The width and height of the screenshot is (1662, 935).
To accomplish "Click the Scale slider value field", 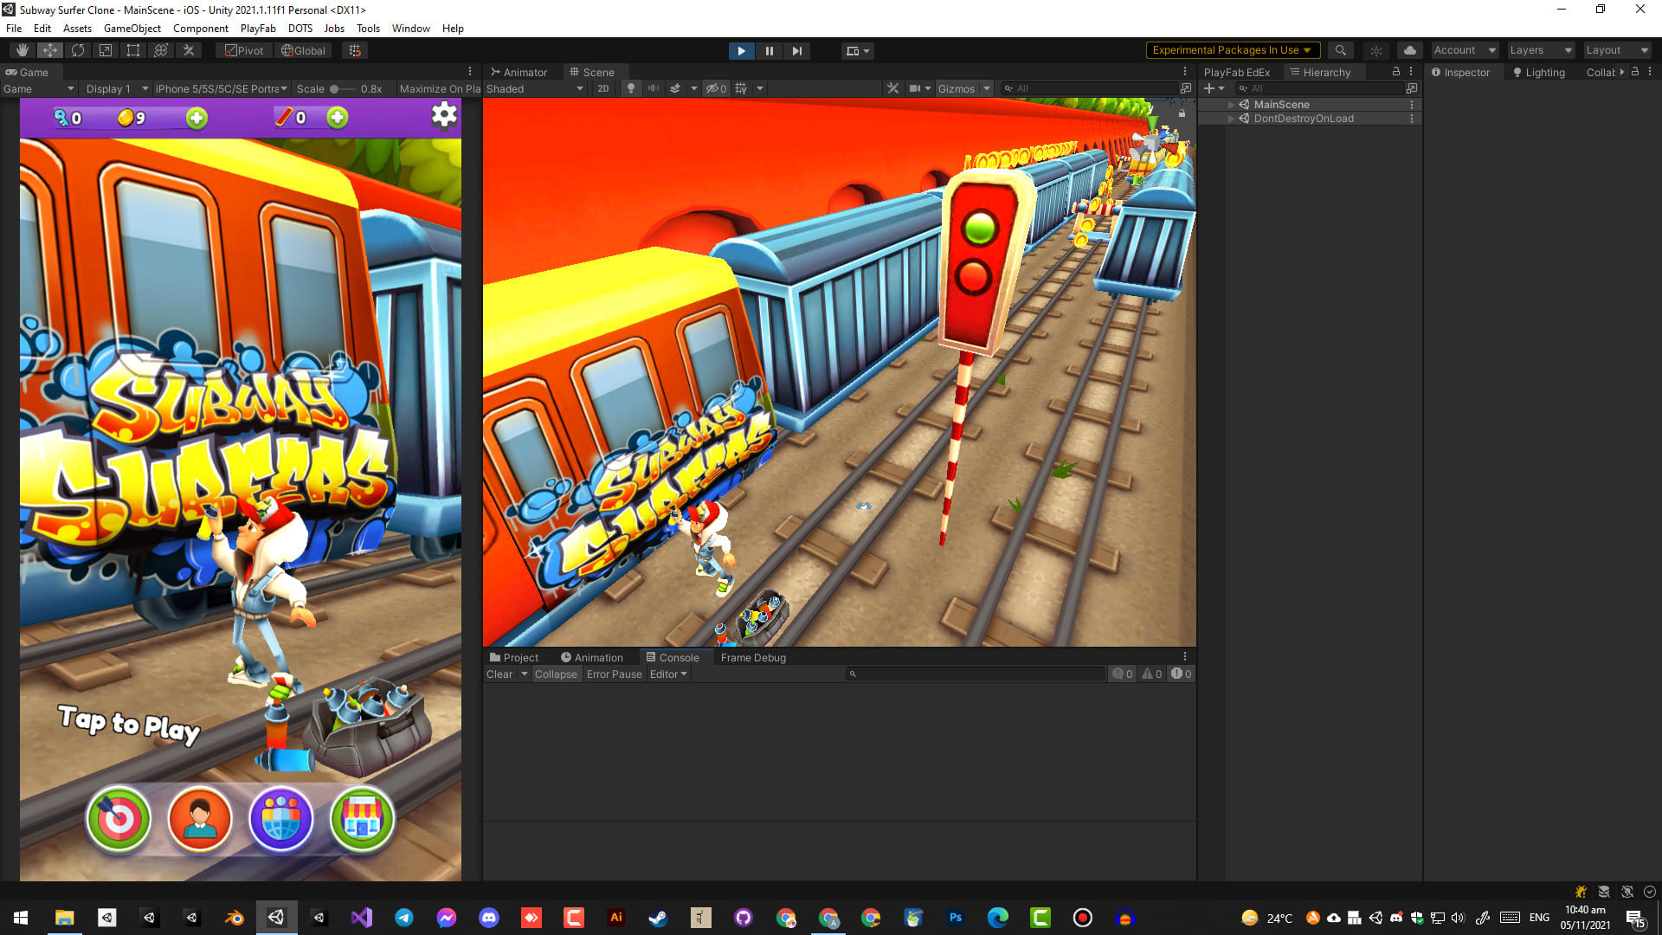I will point(373,88).
